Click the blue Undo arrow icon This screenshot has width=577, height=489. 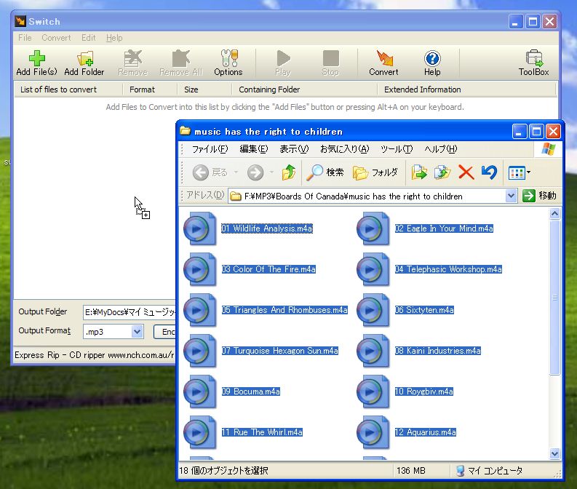click(489, 172)
